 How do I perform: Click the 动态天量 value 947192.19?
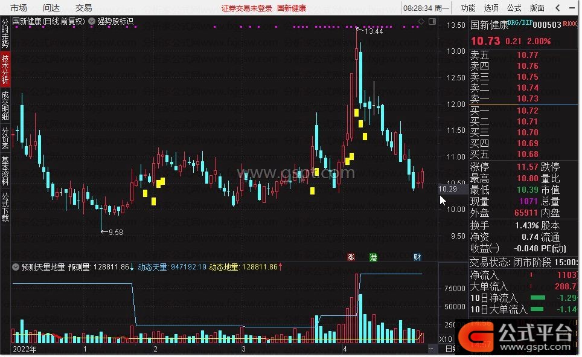click(188, 267)
